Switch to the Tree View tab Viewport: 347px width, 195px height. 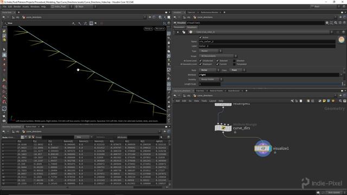pyautogui.click(x=200, y=90)
